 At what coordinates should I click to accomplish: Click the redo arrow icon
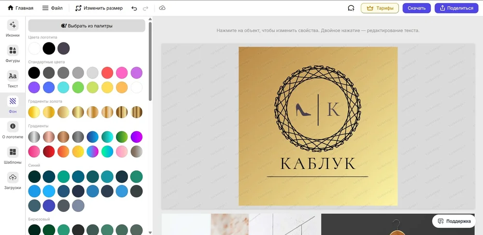pyautogui.click(x=146, y=8)
